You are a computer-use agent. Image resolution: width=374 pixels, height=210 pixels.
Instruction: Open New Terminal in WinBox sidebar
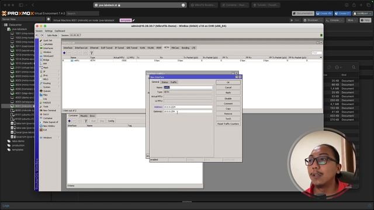pos(49,110)
